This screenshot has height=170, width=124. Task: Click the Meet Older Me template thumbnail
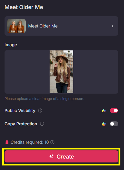pyautogui.click(x=17, y=26)
